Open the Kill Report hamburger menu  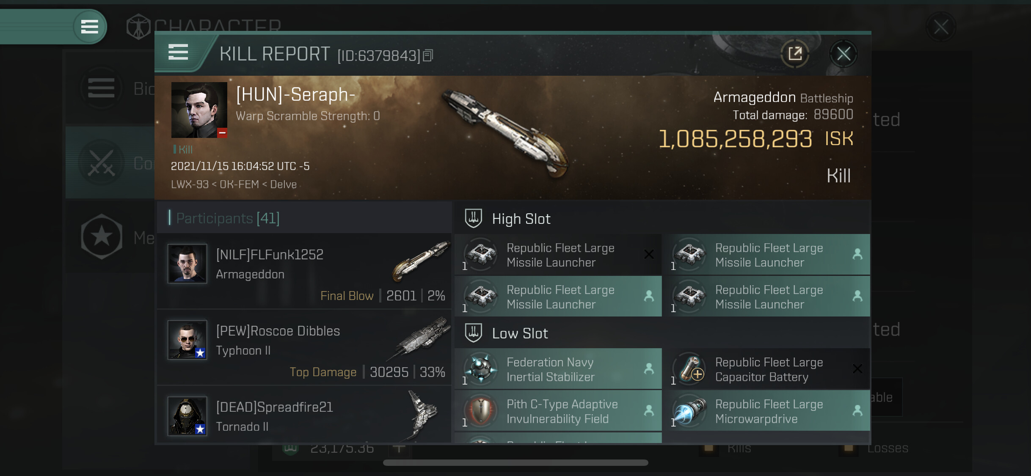tap(178, 52)
